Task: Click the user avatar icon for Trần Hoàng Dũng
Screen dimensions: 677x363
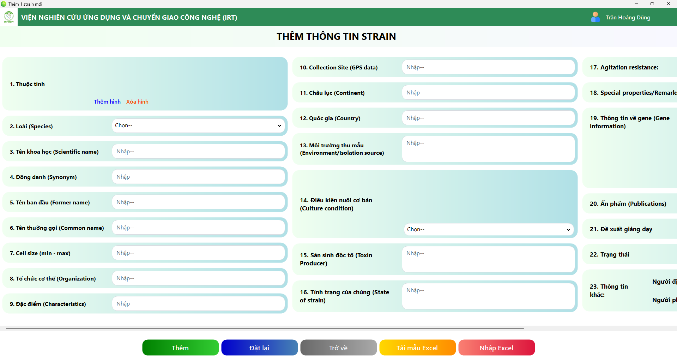Action: (595, 17)
